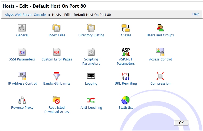The width and height of the screenshot is (203, 131).
Task: Open the Users and Groups icon
Action: pyautogui.click(x=160, y=28)
